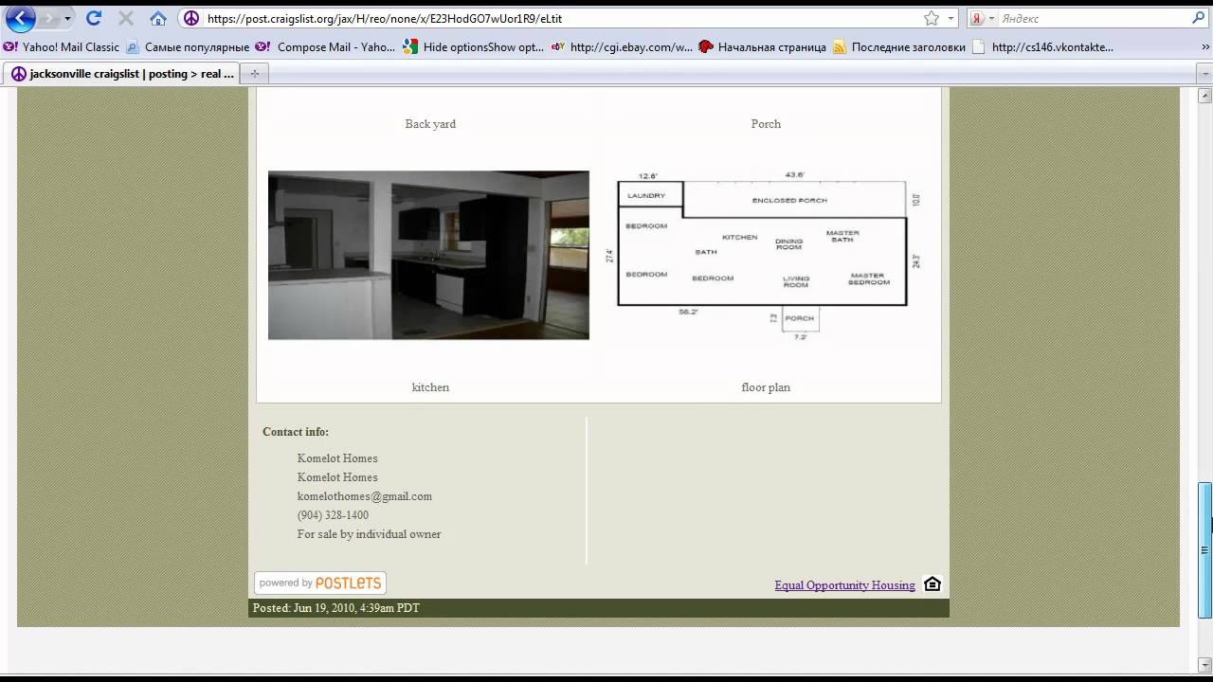The width and height of the screenshot is (1213, 682).
Task: Open the Compose Mail - Yaho... bookmark
Action: 325,46
